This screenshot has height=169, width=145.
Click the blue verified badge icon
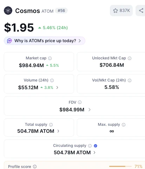point(95,146)
